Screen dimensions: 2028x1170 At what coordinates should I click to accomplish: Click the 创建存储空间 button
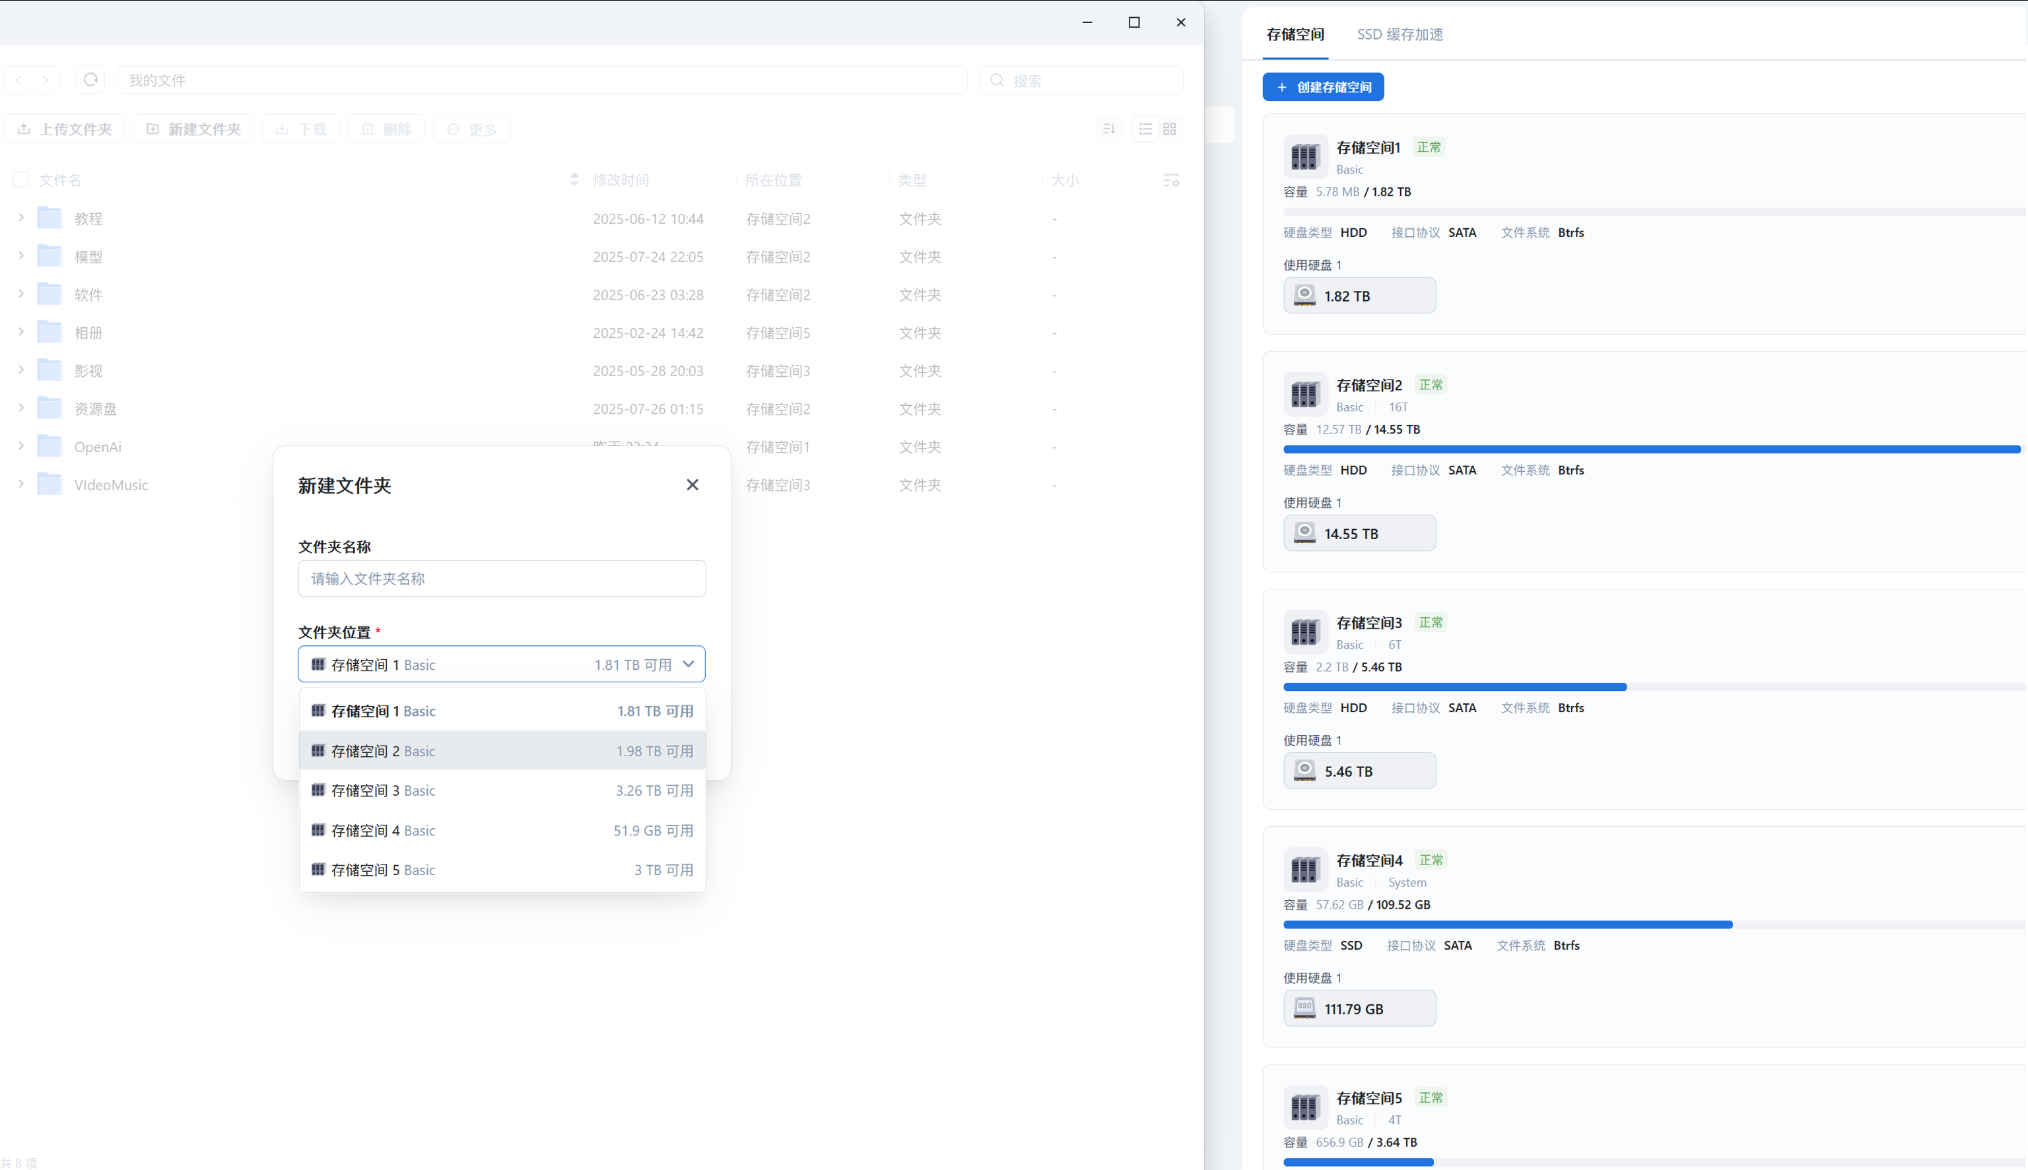click(1323, 87)
